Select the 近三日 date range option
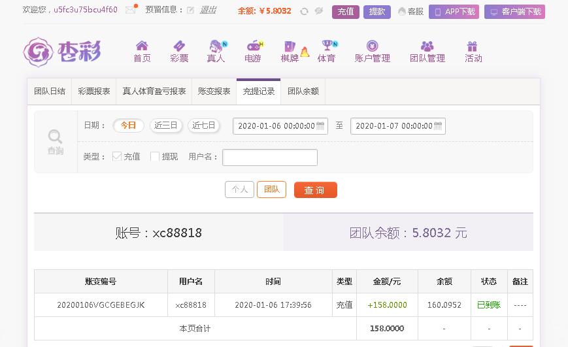 166,125
